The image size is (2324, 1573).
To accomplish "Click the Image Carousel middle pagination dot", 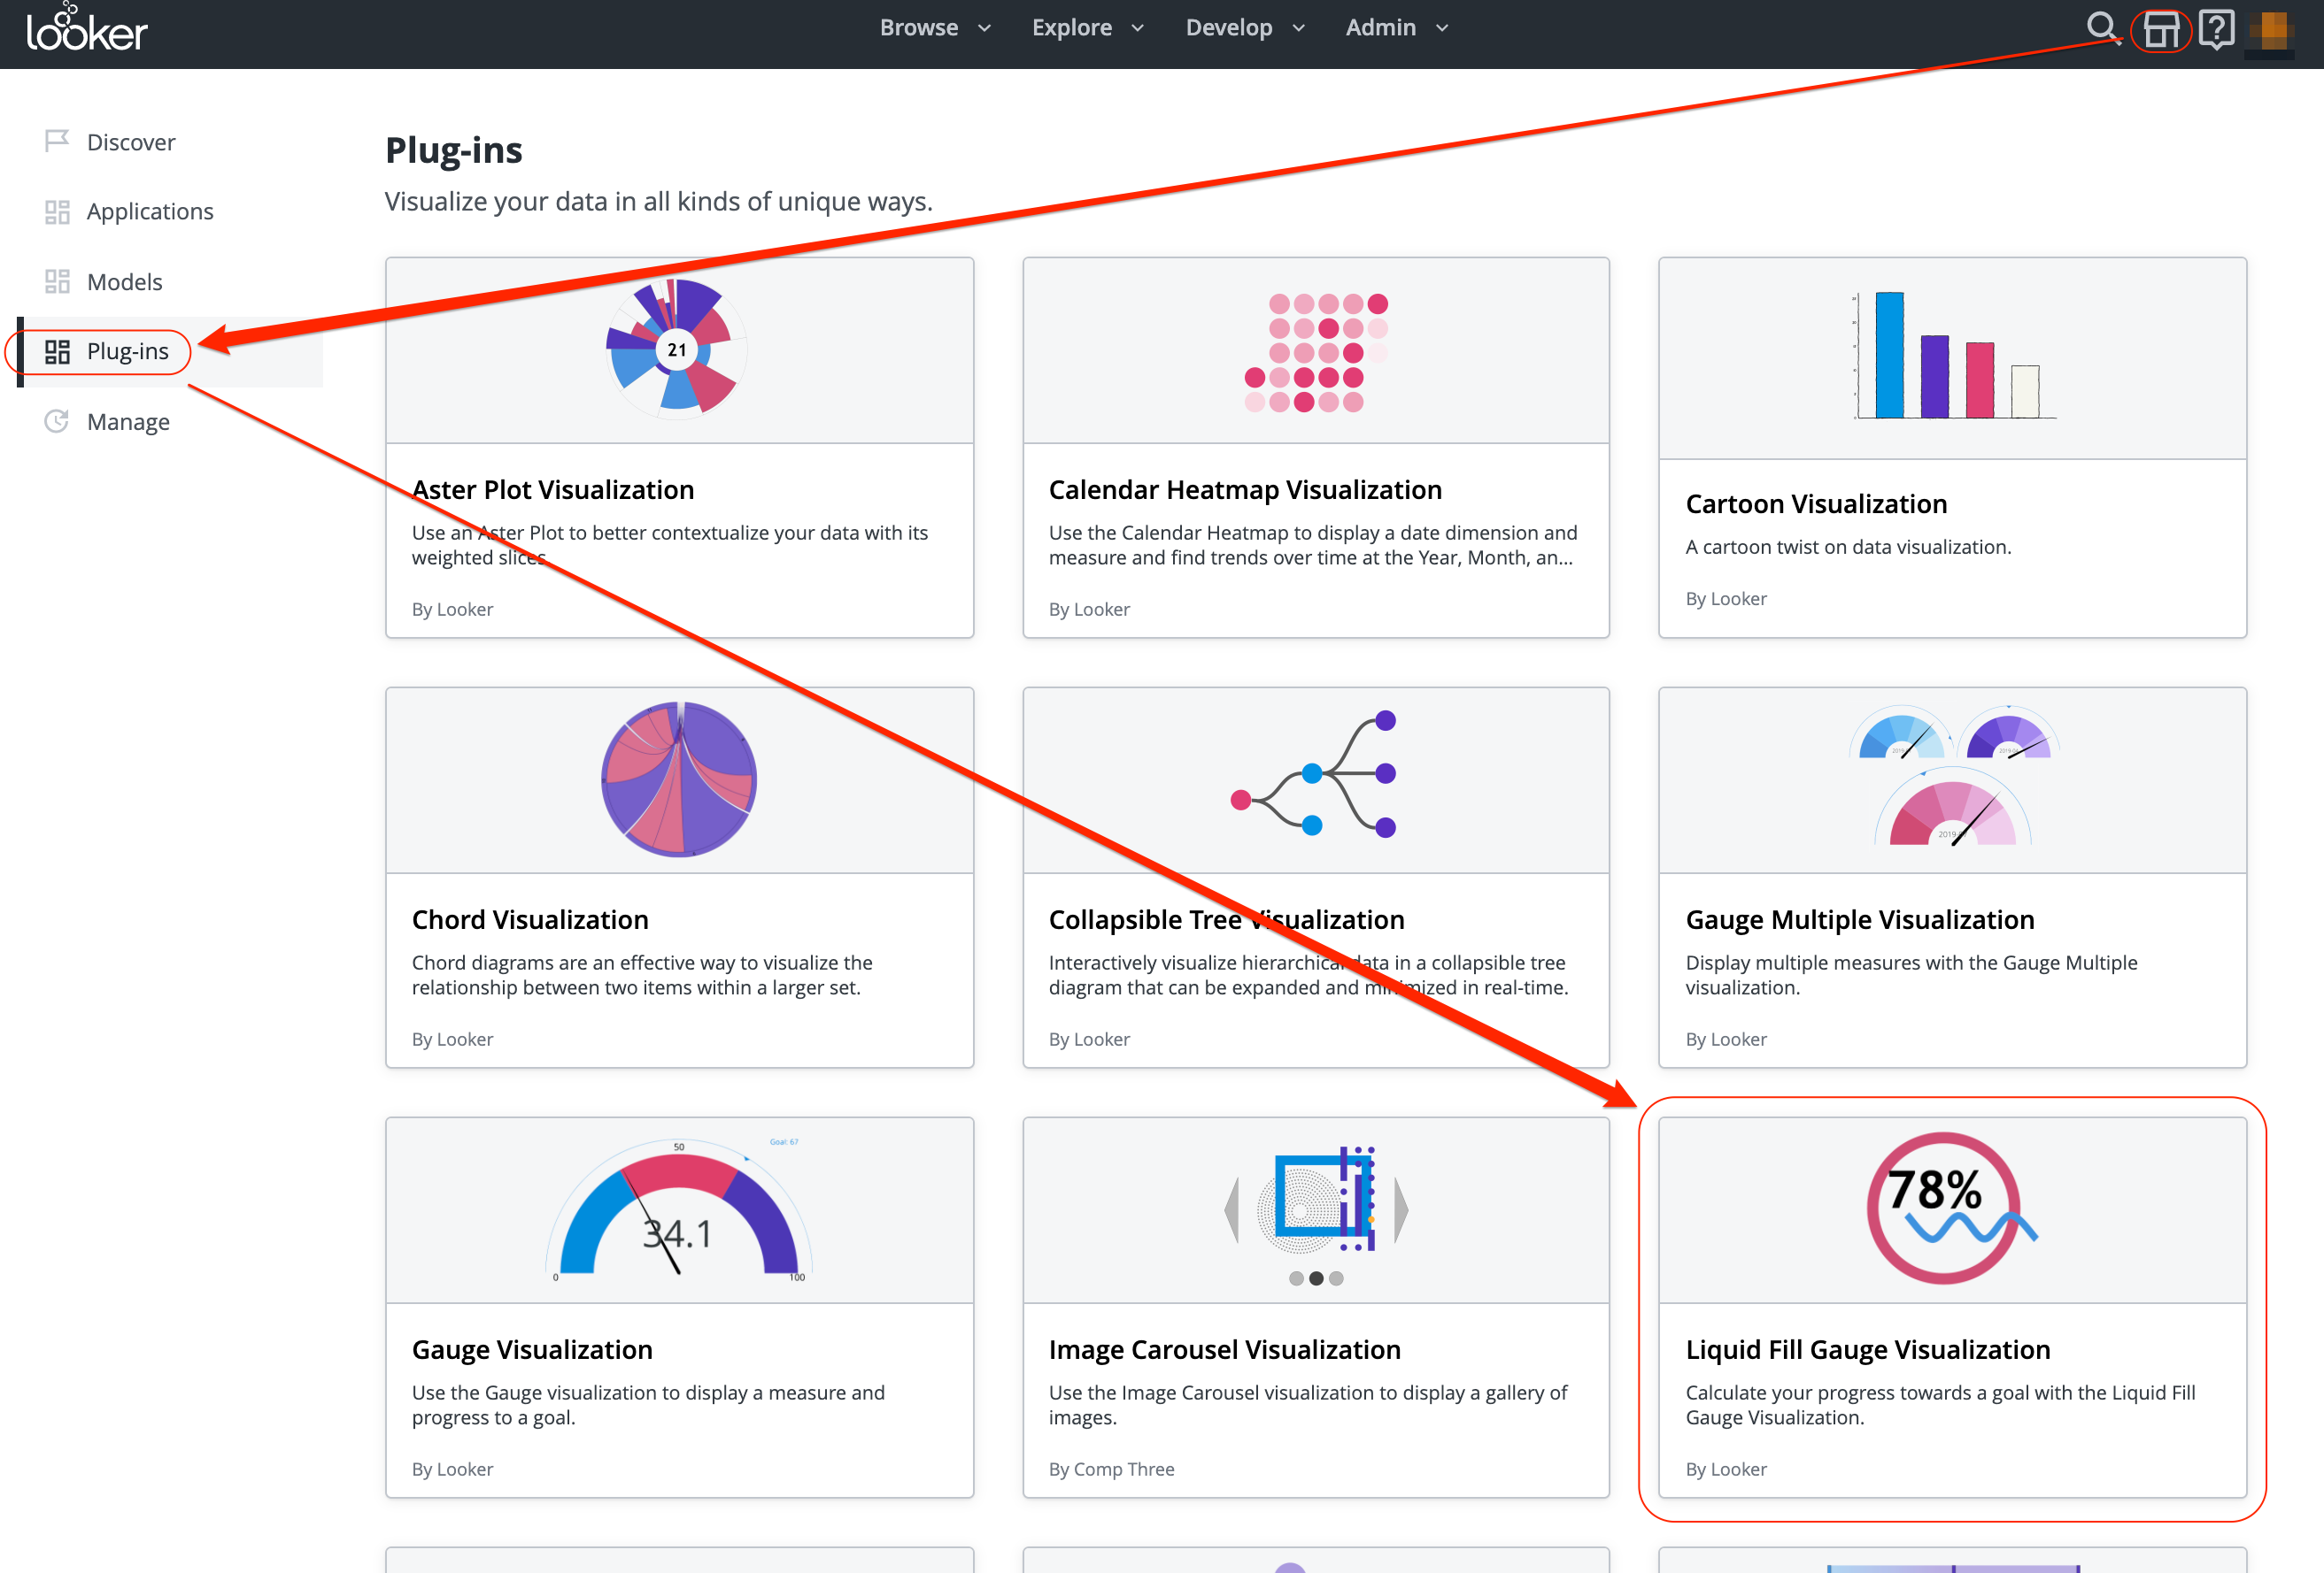I will tap(1316, 1278).
